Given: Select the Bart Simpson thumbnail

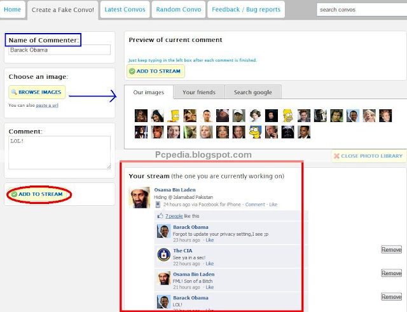Looking at the screenshot, I should tap(174, 116).
